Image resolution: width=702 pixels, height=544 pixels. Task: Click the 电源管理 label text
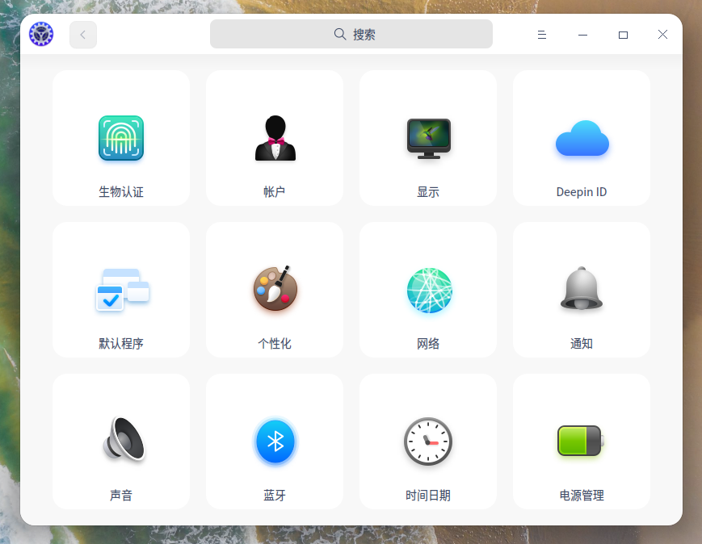point(581,496)
